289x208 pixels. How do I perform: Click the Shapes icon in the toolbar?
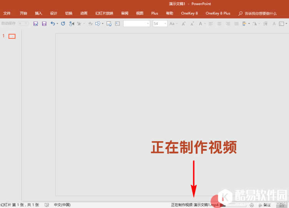(x=98, y=23)
